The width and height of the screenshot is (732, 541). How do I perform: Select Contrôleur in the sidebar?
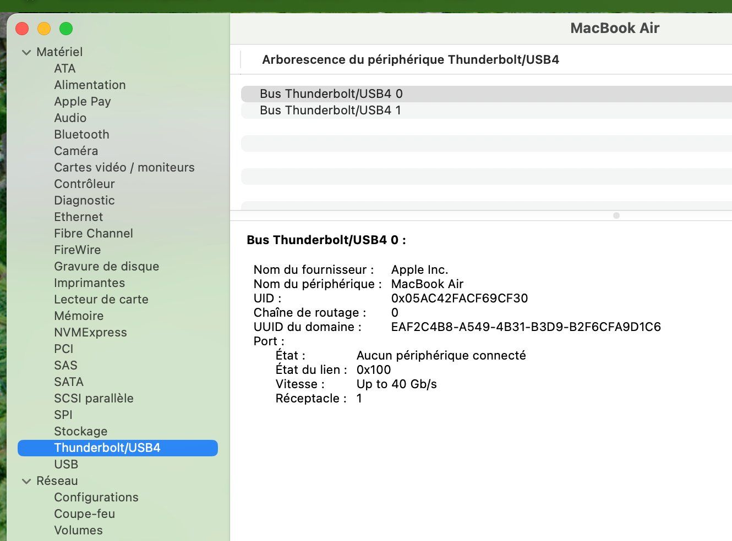tap(84, 184)
